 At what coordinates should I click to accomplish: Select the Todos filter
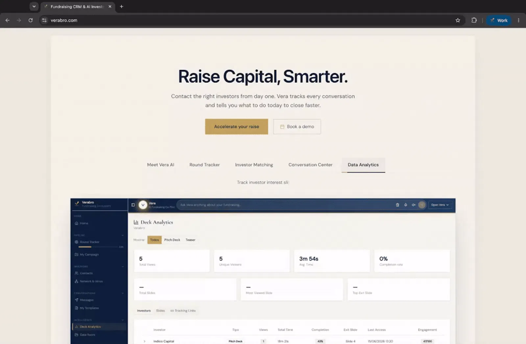[155, 240]
